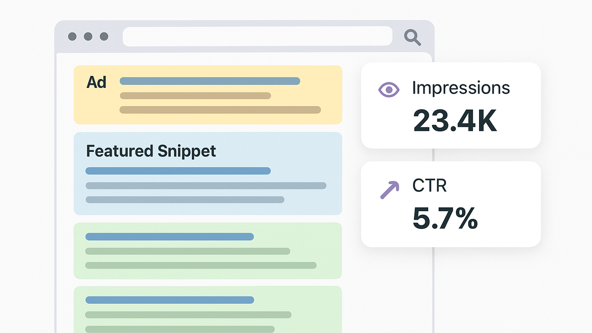This screenshot has width=592, height=333.
Task: Open the second green result's blue title link
Action: pos(170,300)
